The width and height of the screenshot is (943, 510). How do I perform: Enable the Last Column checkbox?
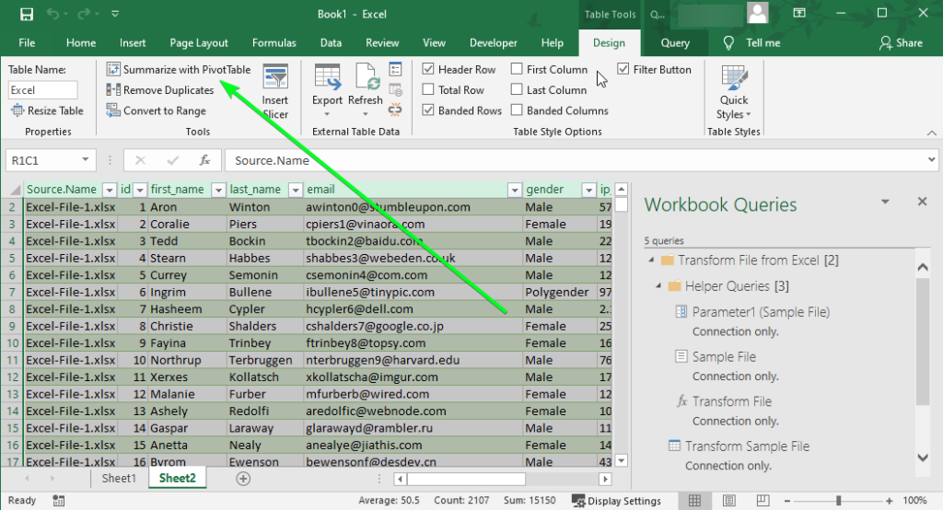pos(517,89)
